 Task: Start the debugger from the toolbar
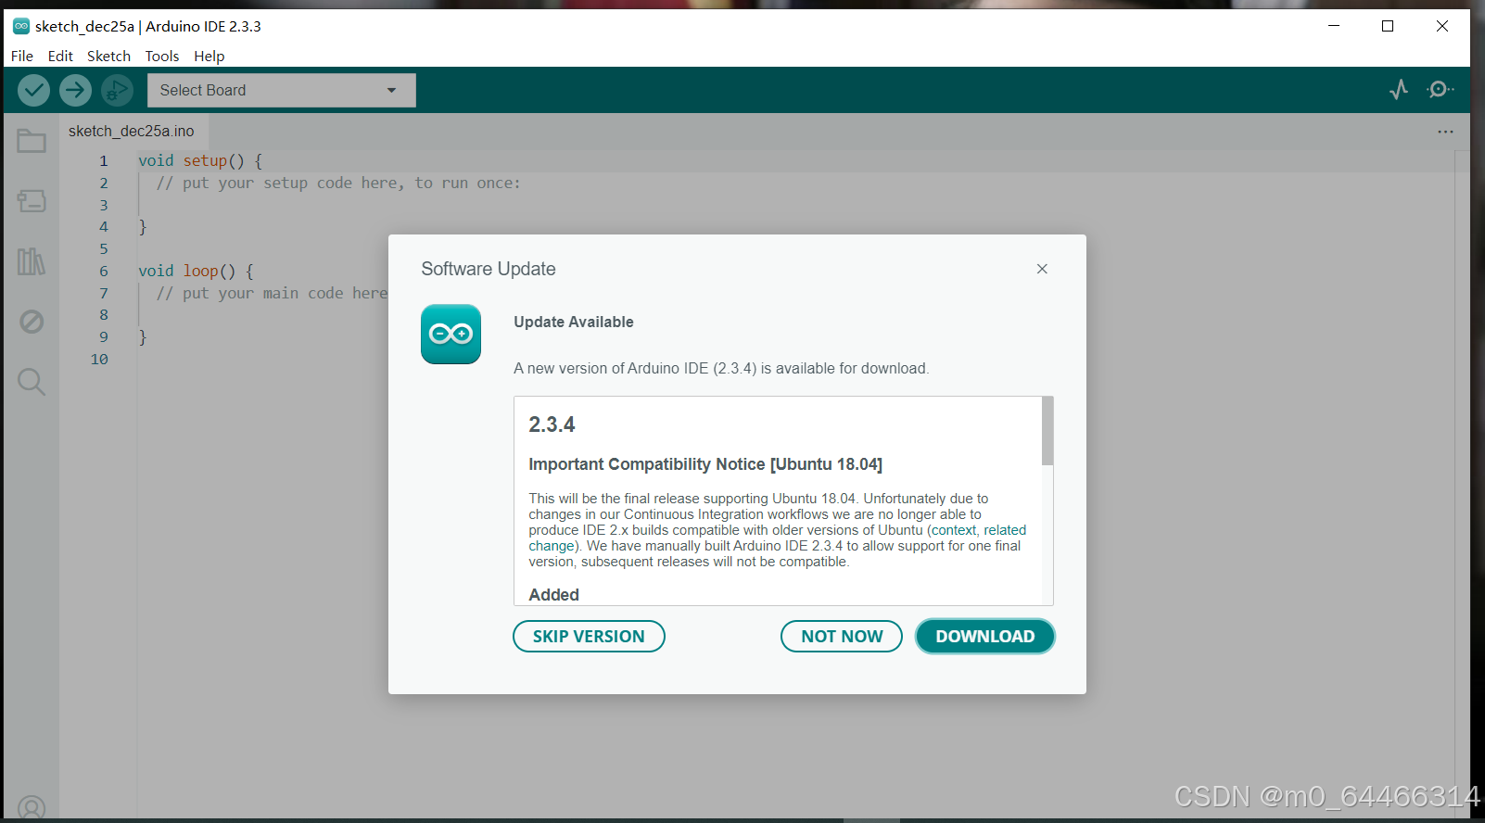[117, 90]
